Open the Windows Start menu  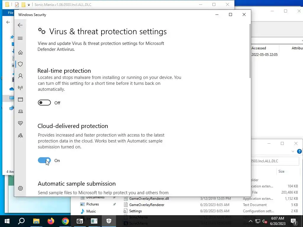7,221
